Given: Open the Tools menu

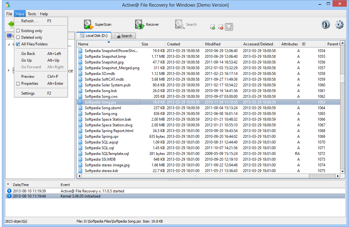Looking at the screenshot, I should (x=32, y=14).
